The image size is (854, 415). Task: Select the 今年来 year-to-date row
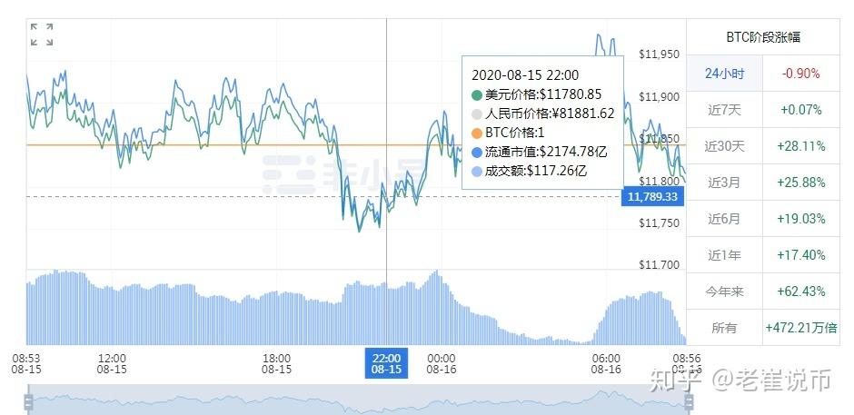pyautogui.click(x=724, y=291)
